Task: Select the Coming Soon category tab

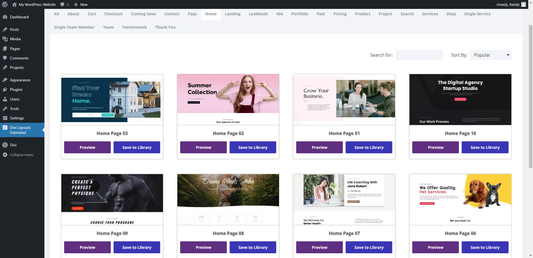Action: tap(143, 14)
